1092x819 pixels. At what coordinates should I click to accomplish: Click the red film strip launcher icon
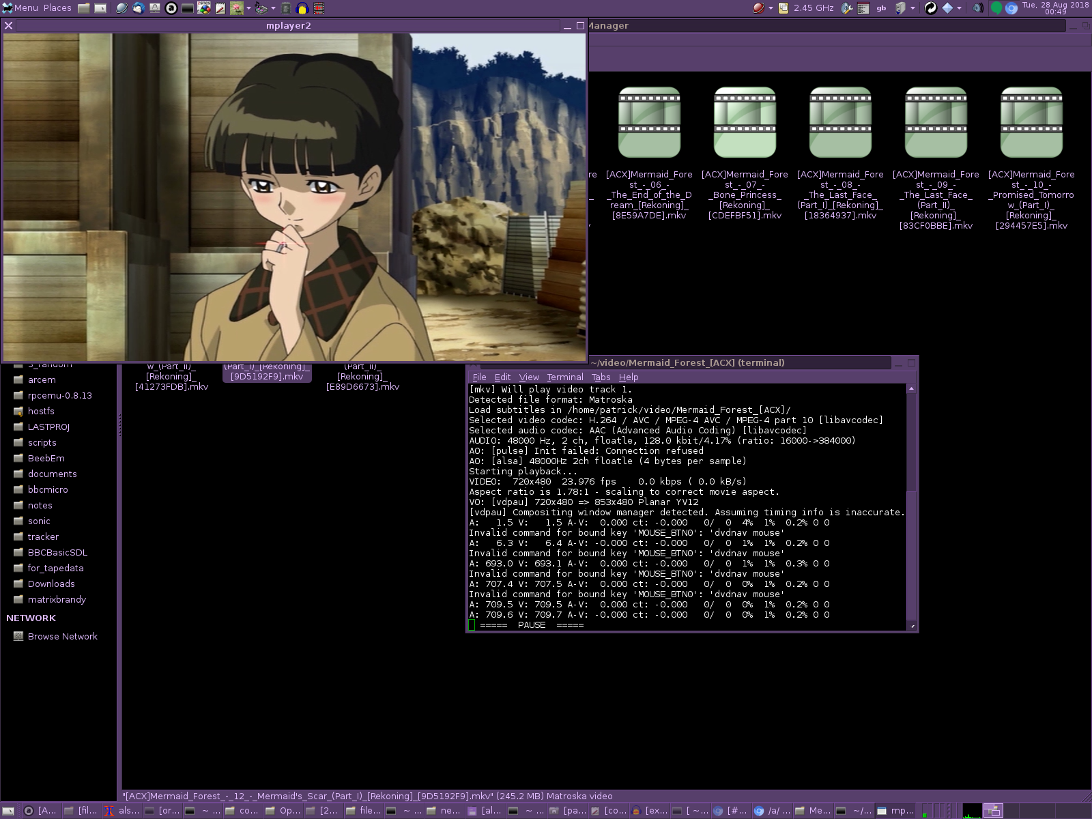tap(319, 8)
